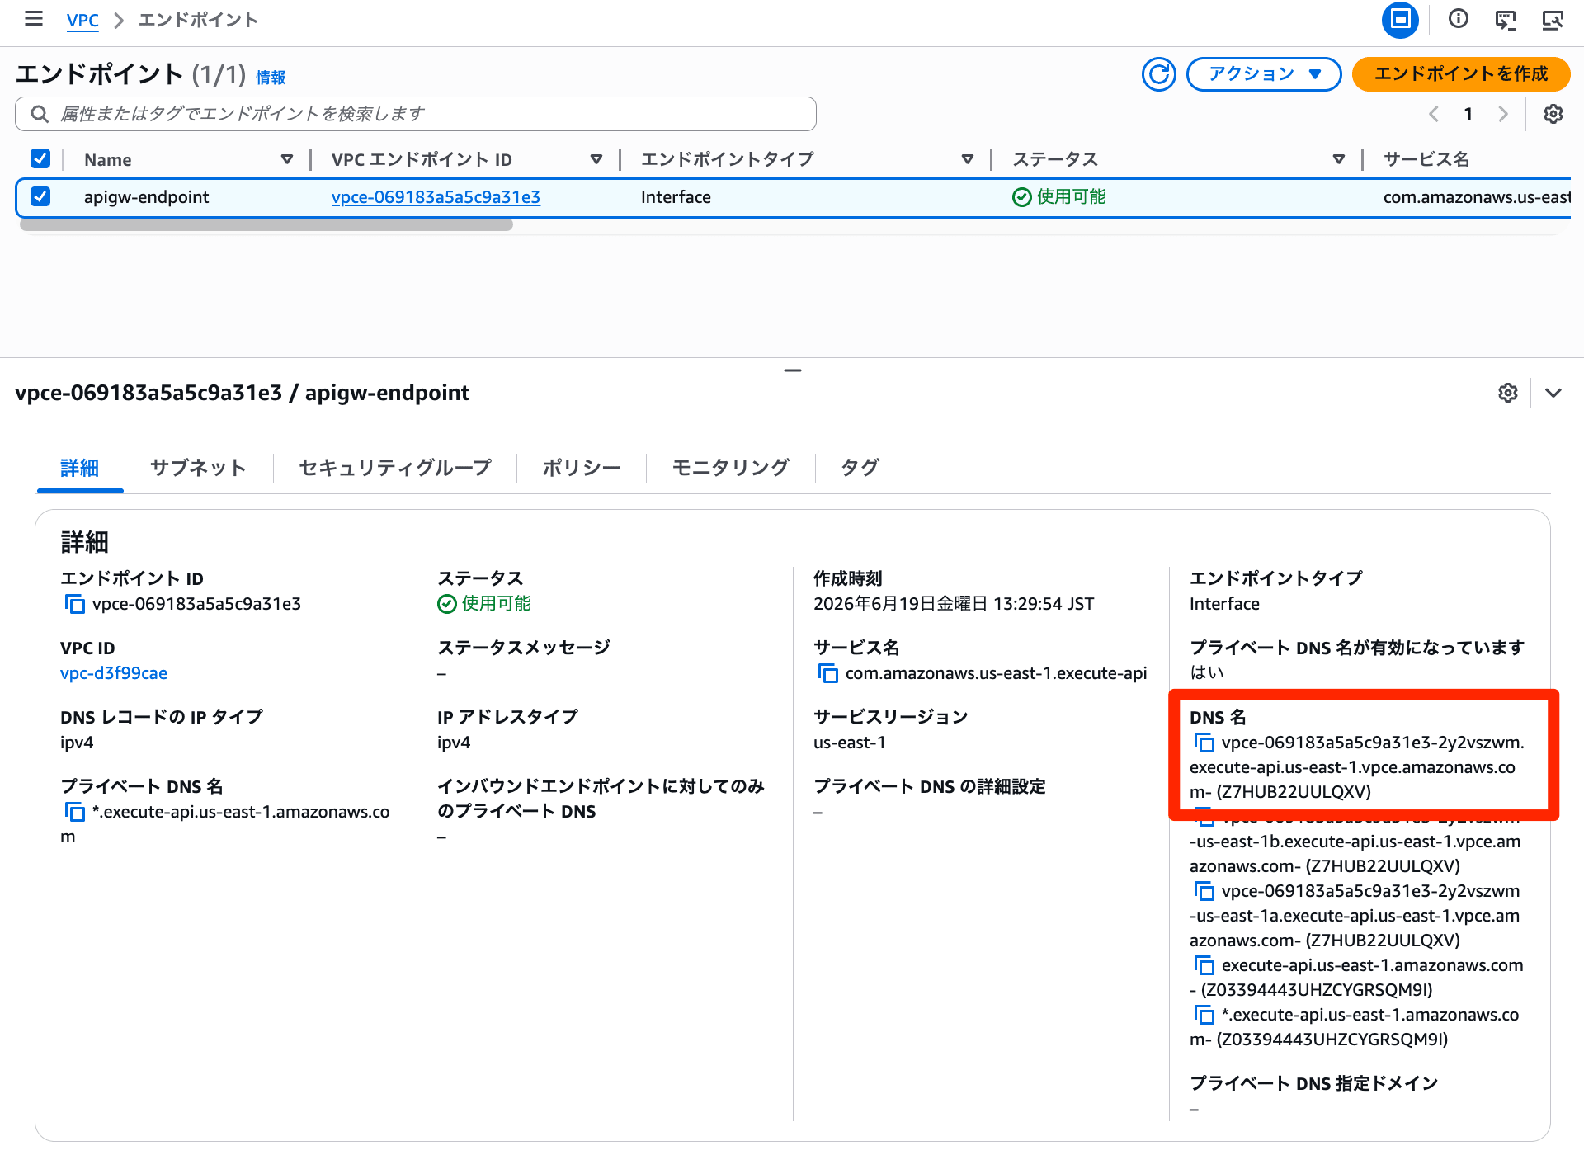Screen dimensions: 1584x1160
Task: Open detail panel preferences gear
Action: pyautogui.click(x=1508, y=393)
